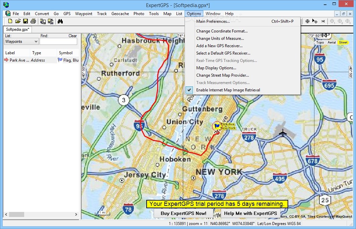
Task: Sort the list by Symbol column header
Action: tap(68, 53)
